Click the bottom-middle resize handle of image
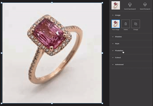 click(52, 103)
